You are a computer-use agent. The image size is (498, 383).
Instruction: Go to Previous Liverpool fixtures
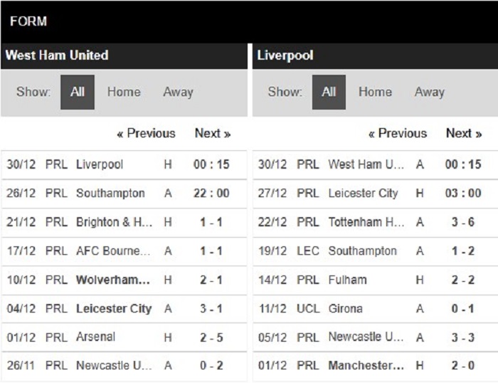[x=398, y=133]
